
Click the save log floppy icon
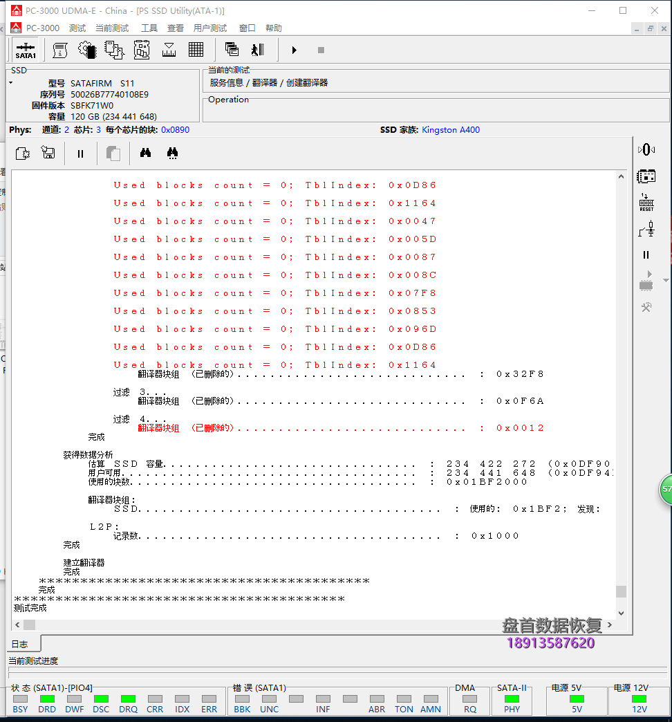pos(48,154)
